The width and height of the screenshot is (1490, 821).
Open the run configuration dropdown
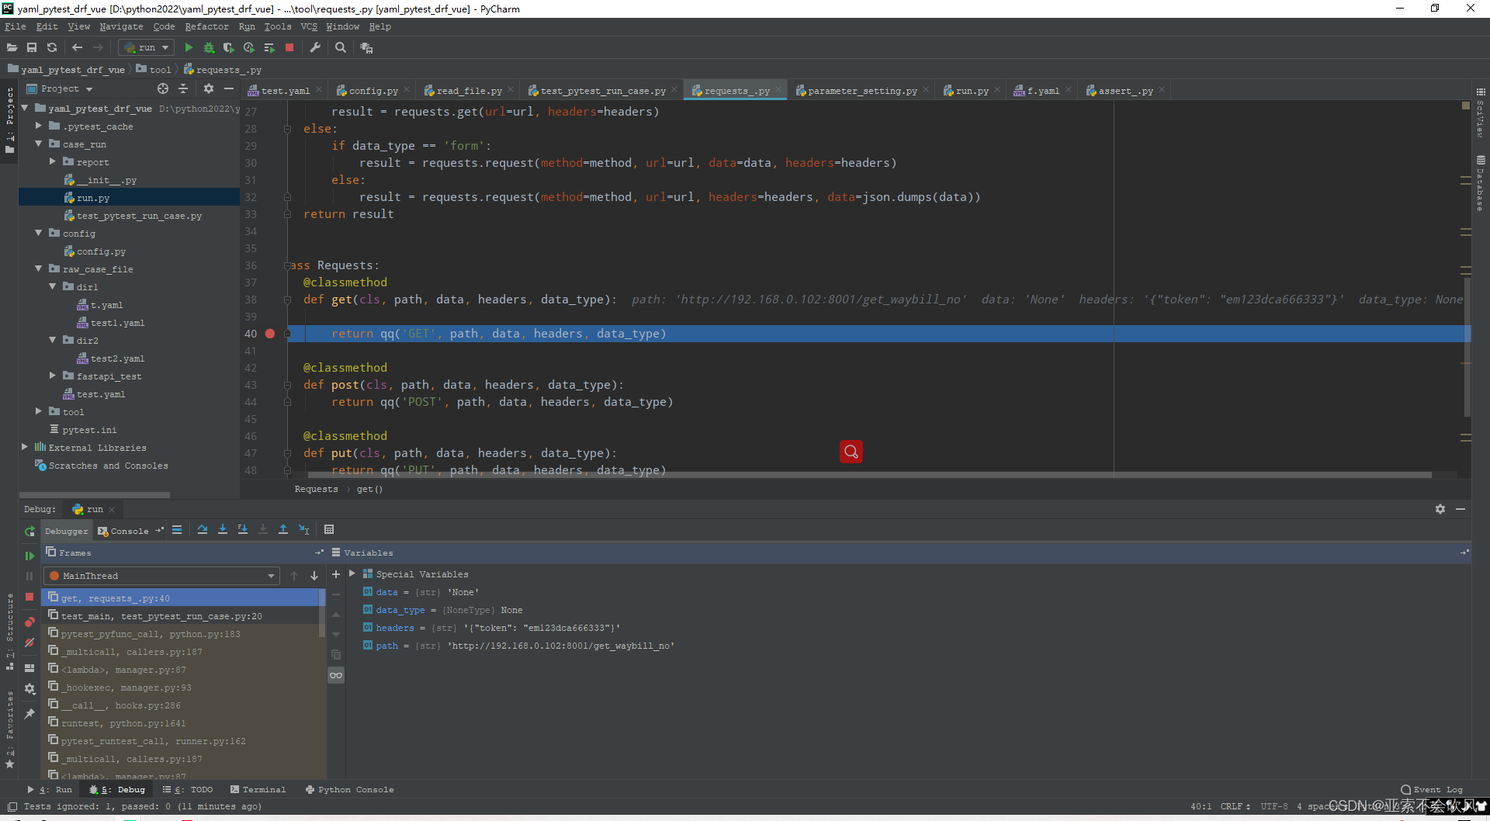pyautogui.click(x=147, y=47)
